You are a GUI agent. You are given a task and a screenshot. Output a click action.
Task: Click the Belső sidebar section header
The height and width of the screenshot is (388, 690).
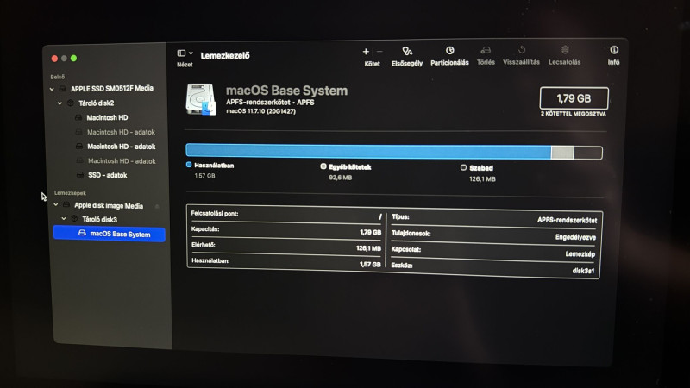(57, 77)
